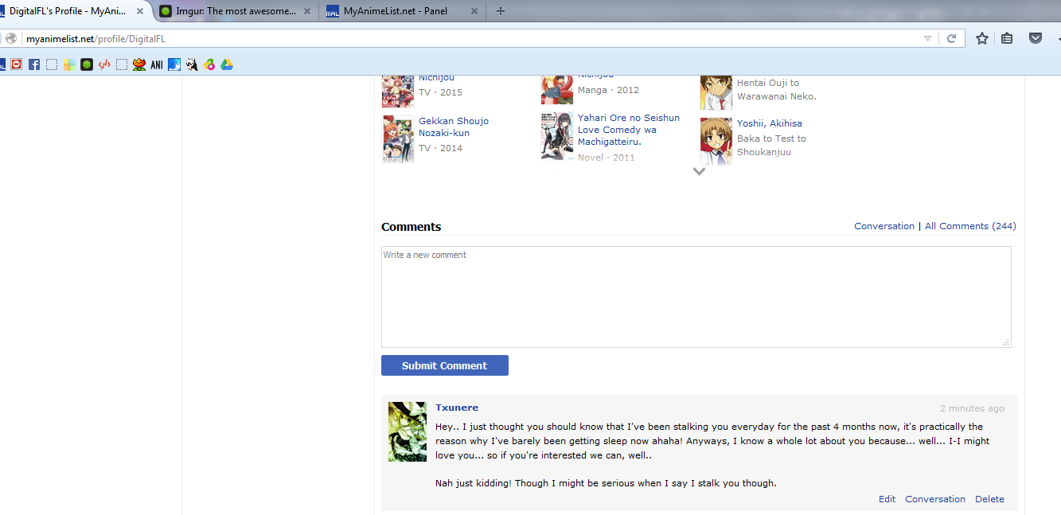Viewport: 1061px width, 515px height.
Task: Open the green circle Imgur bookmark
Action: 87,64
